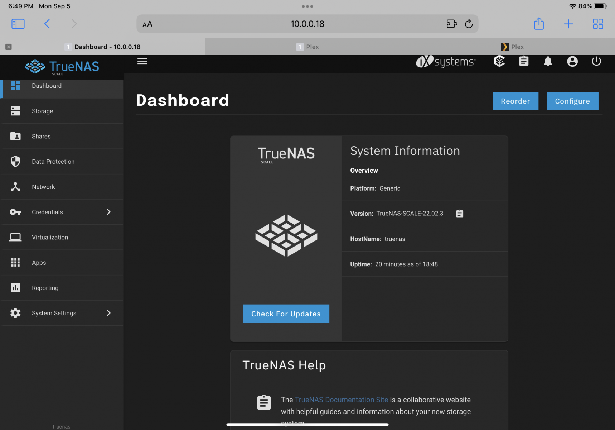Open the Shares menu item
Image resolution: width=615 pixels, height=430 pixels.
coord(62,136)
